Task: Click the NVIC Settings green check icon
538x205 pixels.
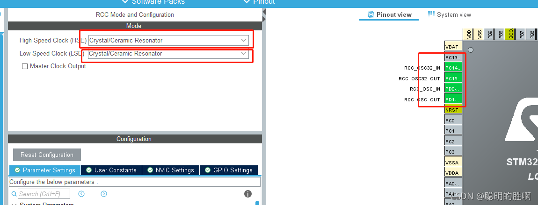Action: click(150, 170)
